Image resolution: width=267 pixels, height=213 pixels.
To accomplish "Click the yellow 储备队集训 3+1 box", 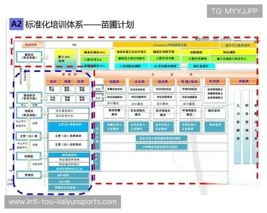I will [x=94, y=52].
